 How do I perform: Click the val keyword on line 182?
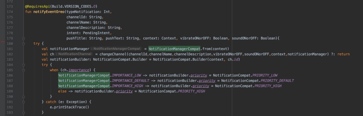[x=45, y=54]
